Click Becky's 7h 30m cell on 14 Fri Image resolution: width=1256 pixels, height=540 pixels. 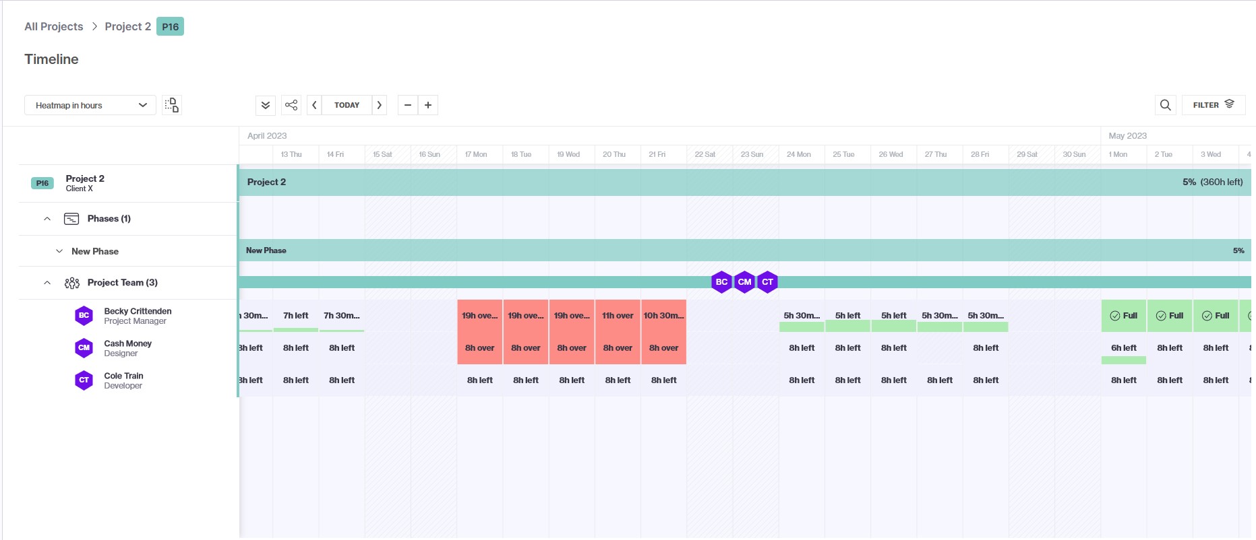point(342,316)
